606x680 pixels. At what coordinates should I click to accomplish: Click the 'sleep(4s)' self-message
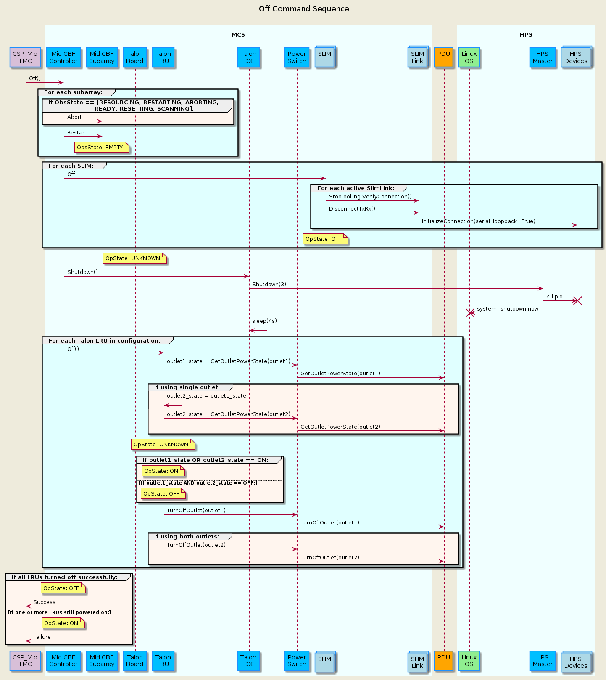(x=264, y=321)
